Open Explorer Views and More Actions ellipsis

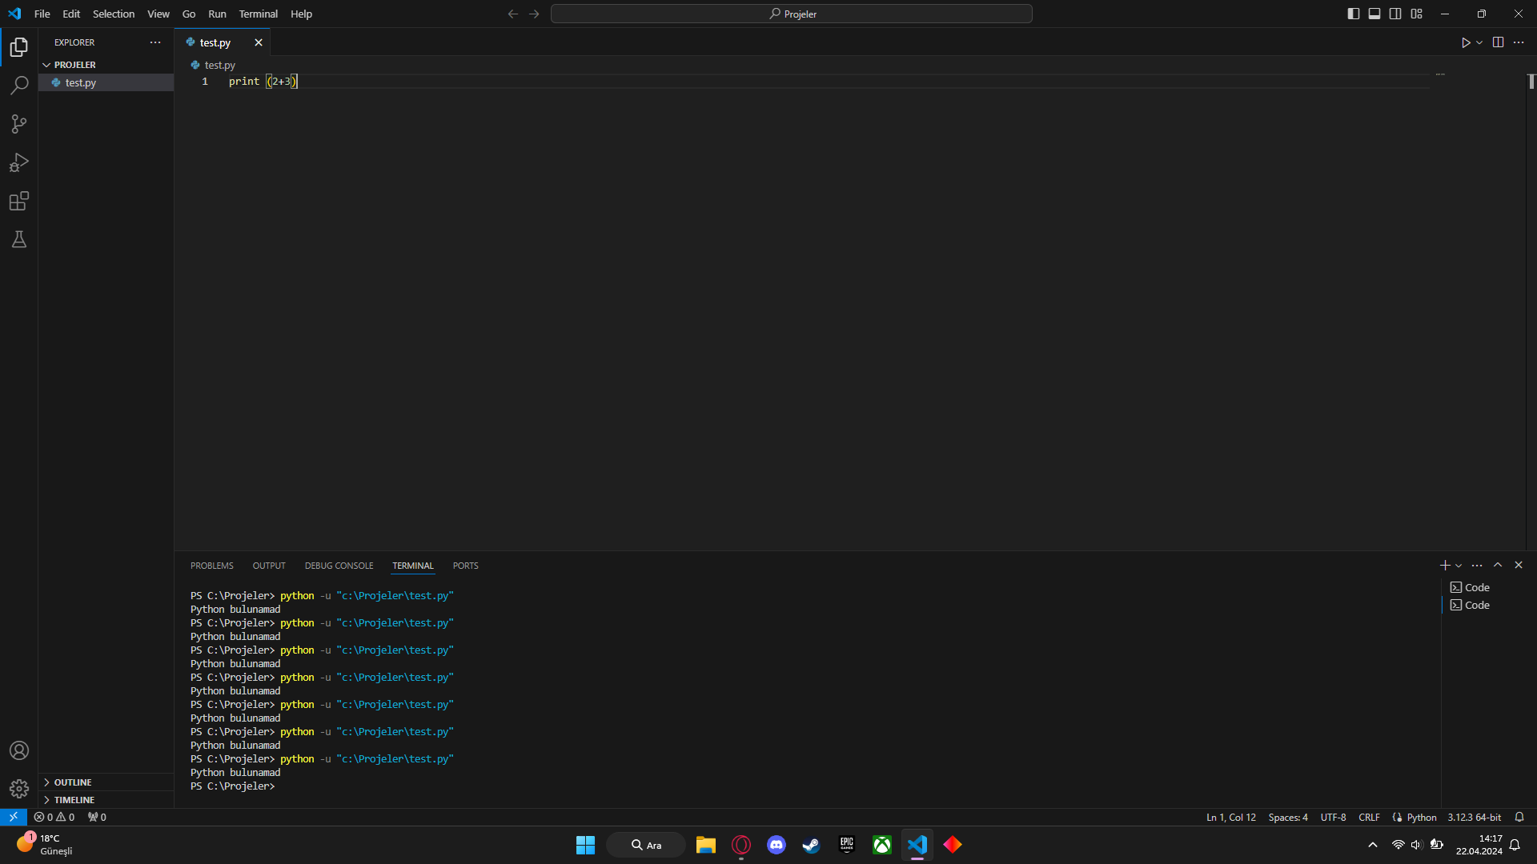coord(155,42)
